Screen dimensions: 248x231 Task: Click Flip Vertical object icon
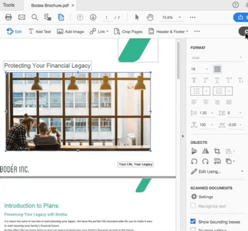(x=194, y=151)
